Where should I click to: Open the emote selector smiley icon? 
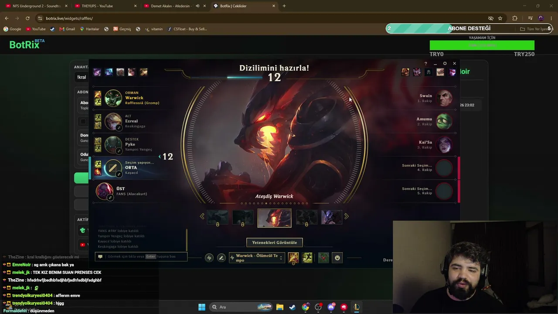337,258
